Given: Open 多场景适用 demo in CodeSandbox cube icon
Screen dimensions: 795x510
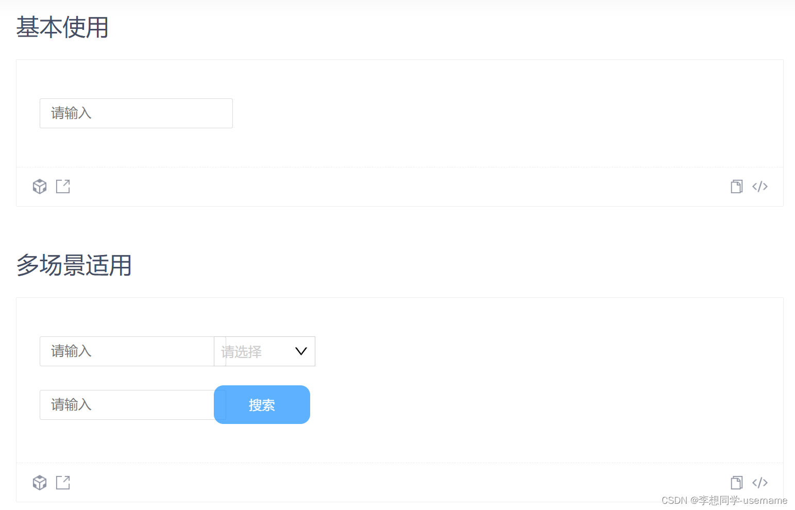Looking at the screenshot, I should (40, 483).
